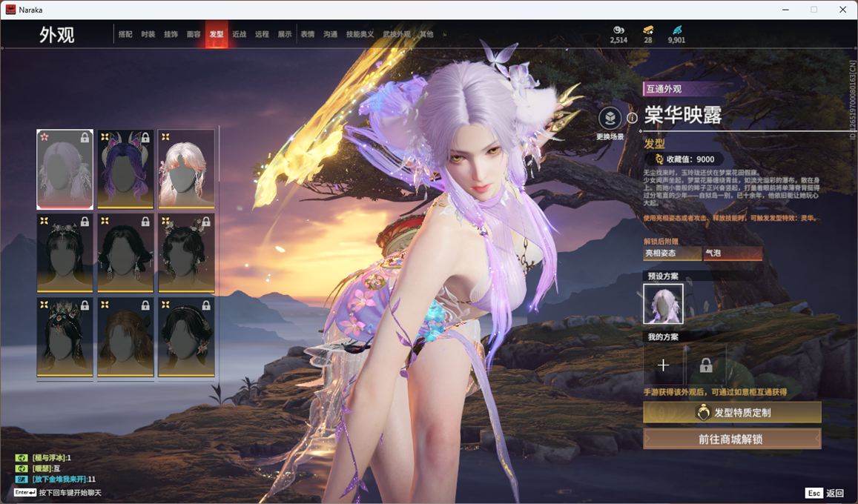
Task: Click the 更换场景 change-scene cube icon
Action: (610, 118)
